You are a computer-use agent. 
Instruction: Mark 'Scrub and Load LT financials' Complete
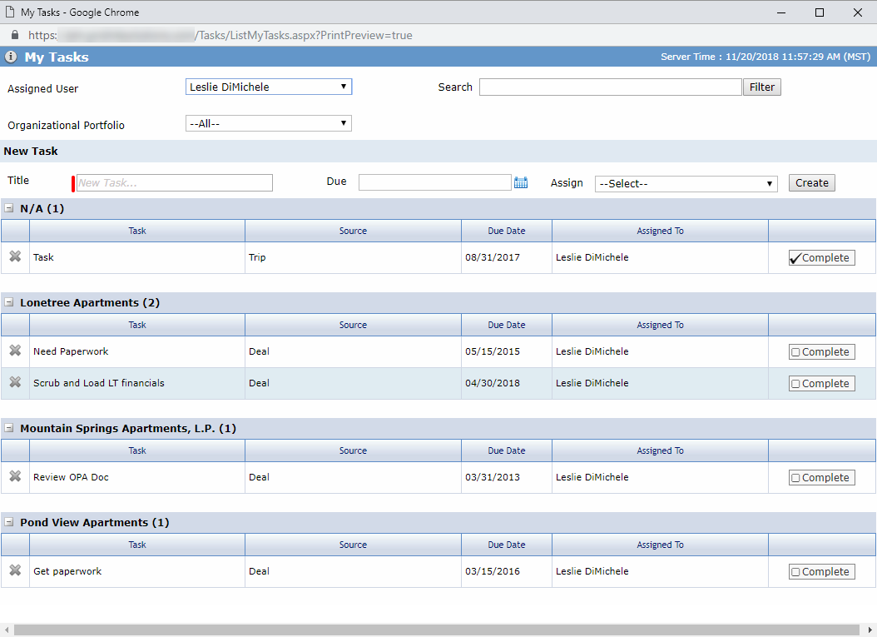click(821, 383)
